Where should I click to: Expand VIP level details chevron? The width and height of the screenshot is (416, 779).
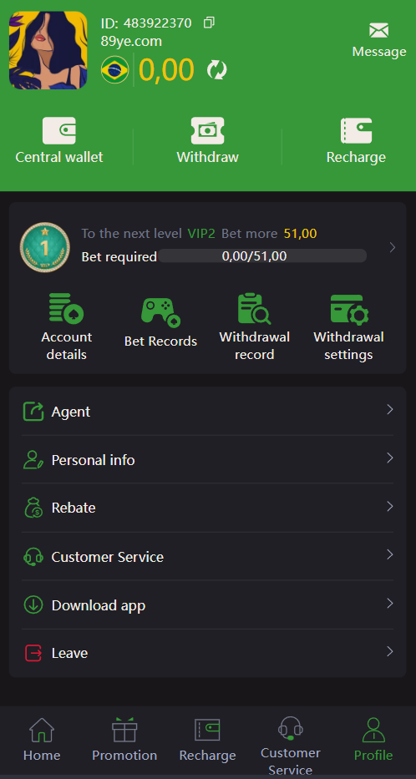click(392, 247)
